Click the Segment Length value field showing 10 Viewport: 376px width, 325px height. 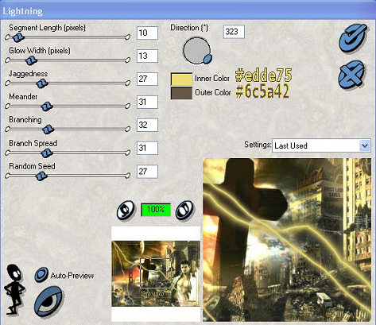pyautogui.click(x=147, y=33)
